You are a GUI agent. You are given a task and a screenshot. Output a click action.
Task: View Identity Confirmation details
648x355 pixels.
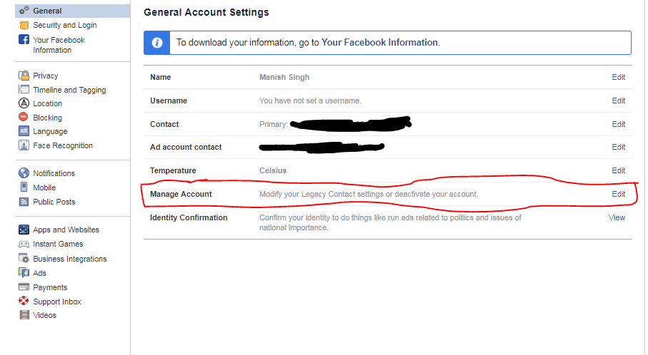pos(617,217)
